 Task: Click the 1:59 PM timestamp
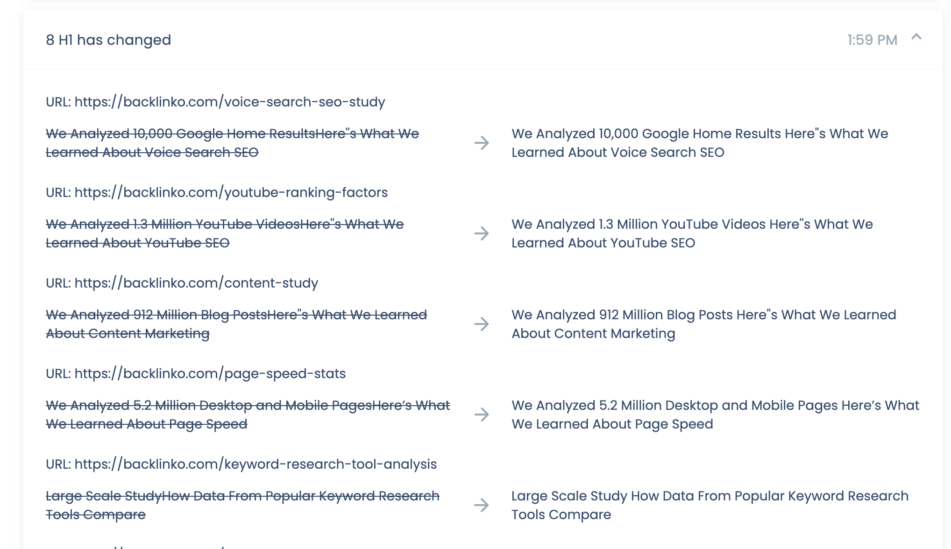[872, 40]
